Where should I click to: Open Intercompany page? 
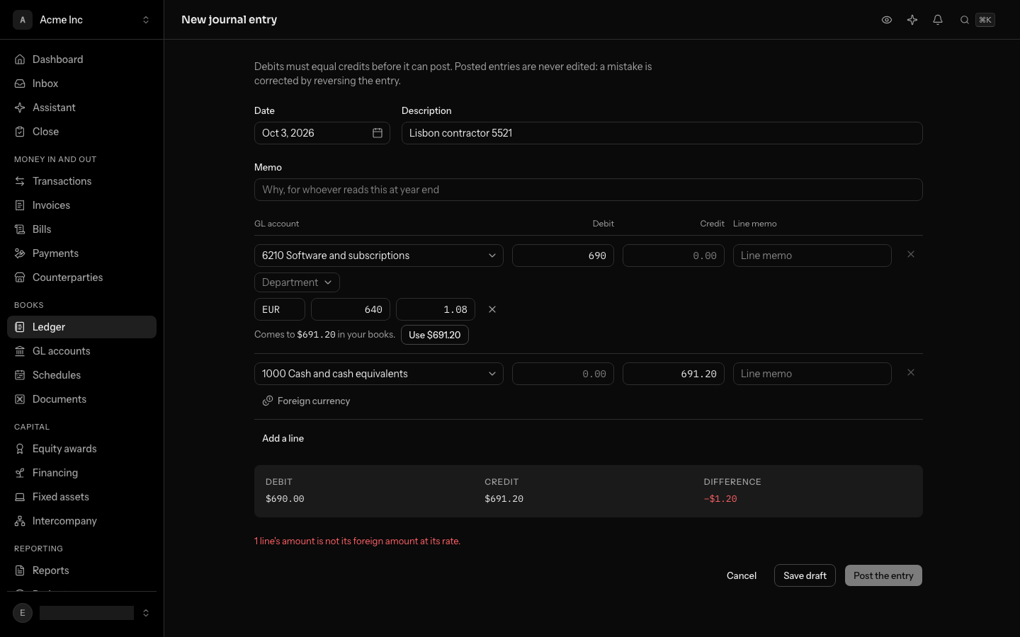tap(81, 521)
